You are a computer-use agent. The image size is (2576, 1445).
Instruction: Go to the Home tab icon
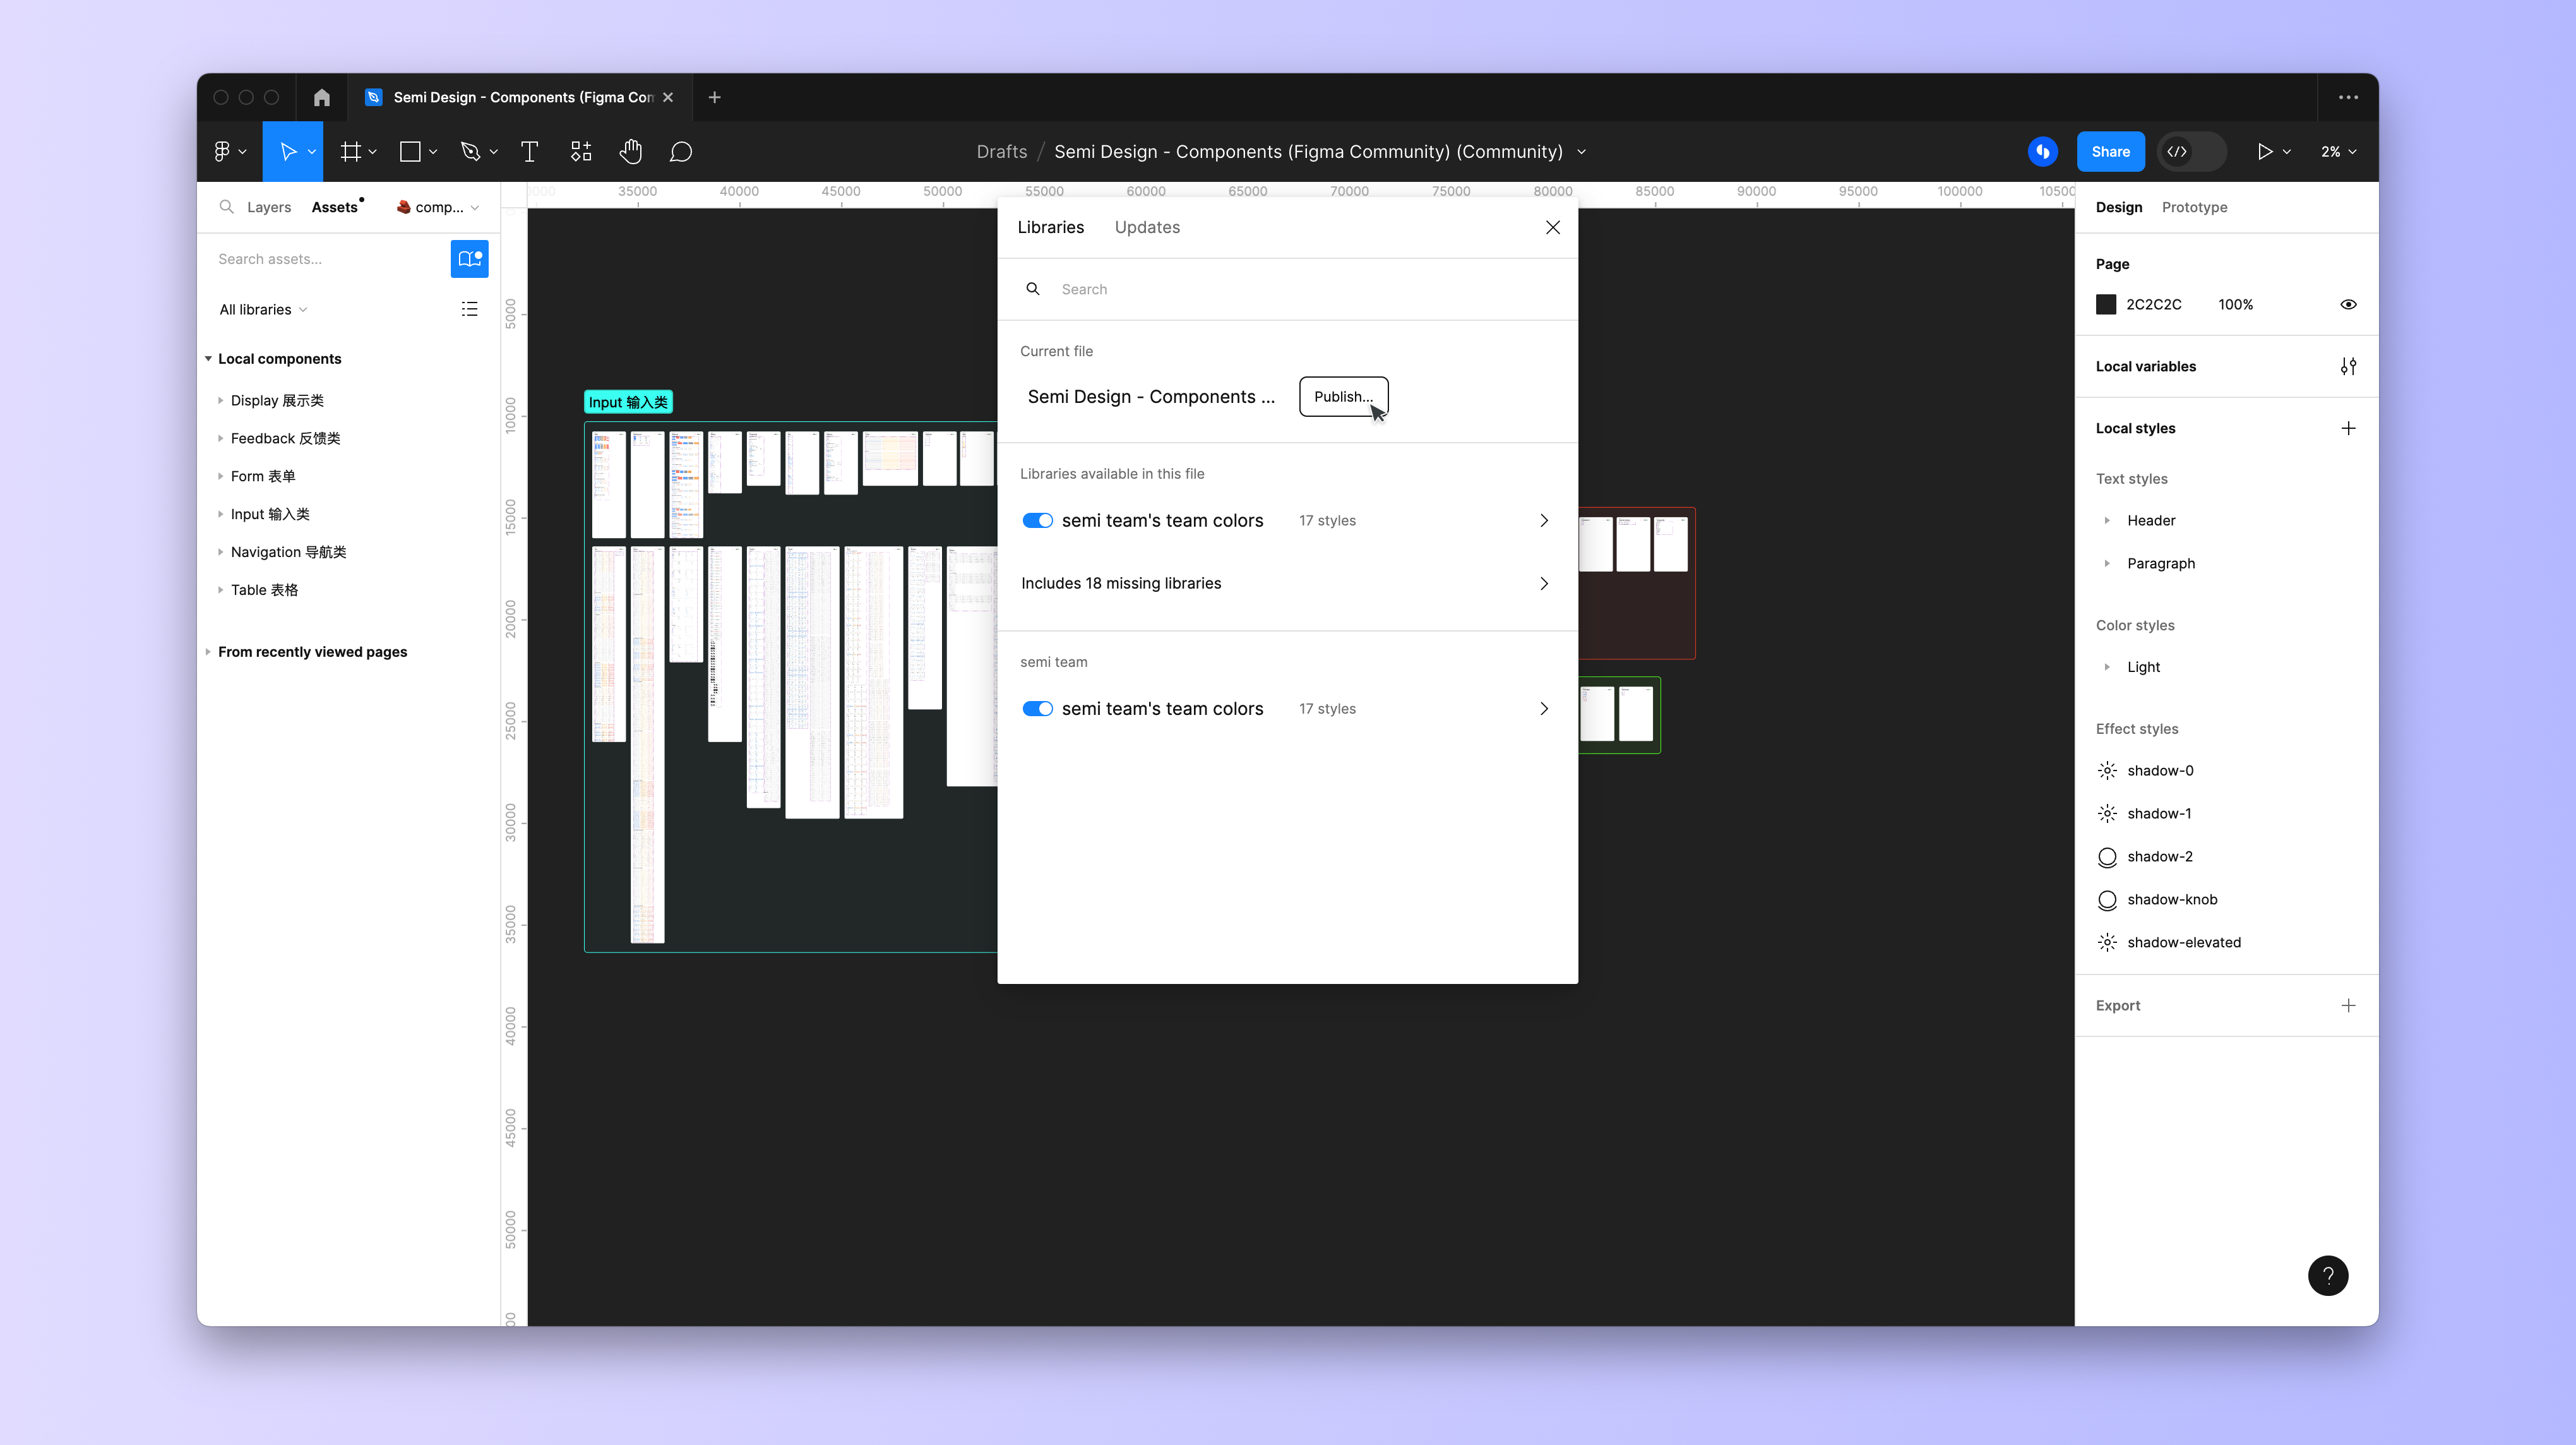pyautogui.click(x=321, y=97)
